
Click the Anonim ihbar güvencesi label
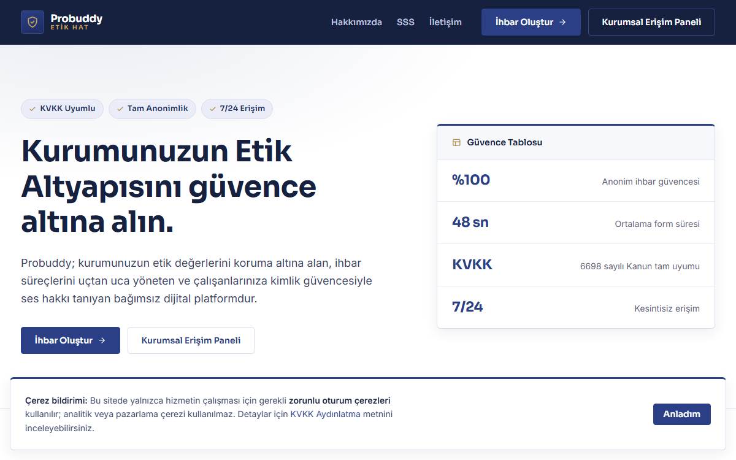[x=651, y=182]
